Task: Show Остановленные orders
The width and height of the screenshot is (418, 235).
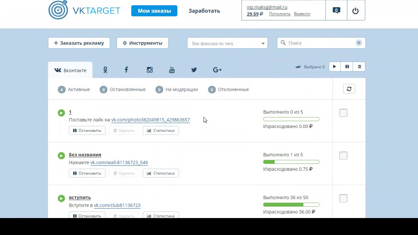Action: [123, 89]
